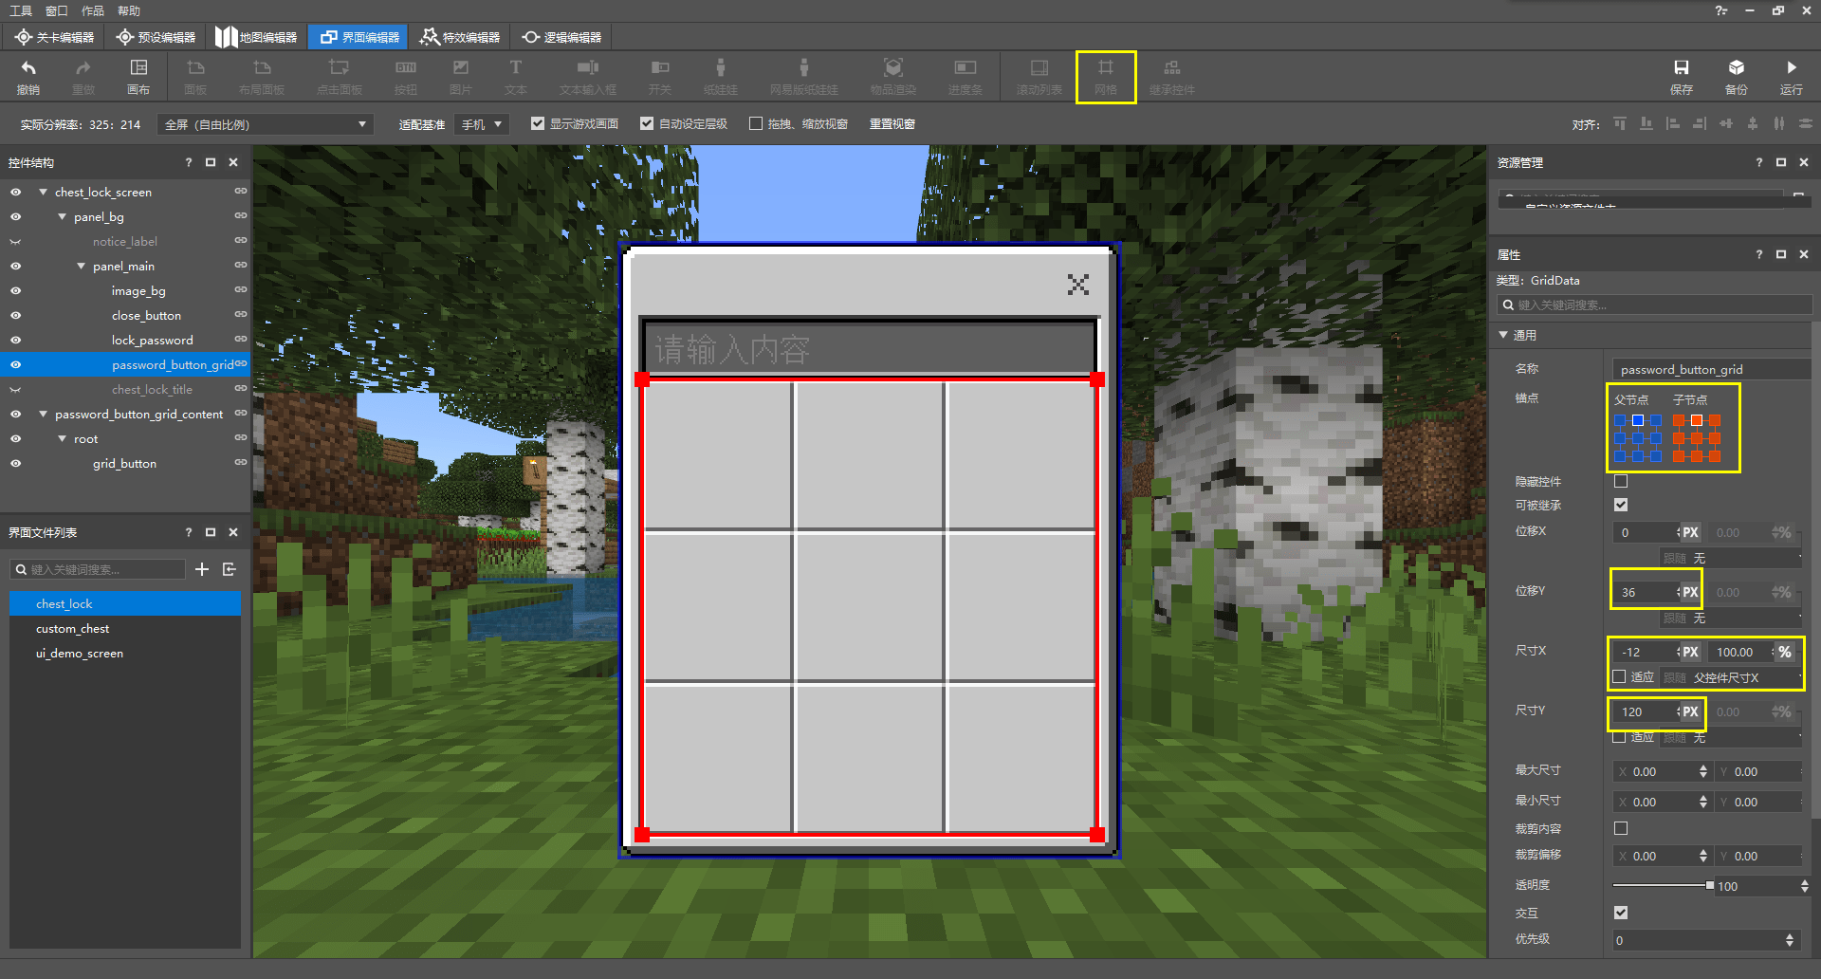1821x979 pixels.
Task: Collapse the panel_main tree node
Action: click(81, 267)
